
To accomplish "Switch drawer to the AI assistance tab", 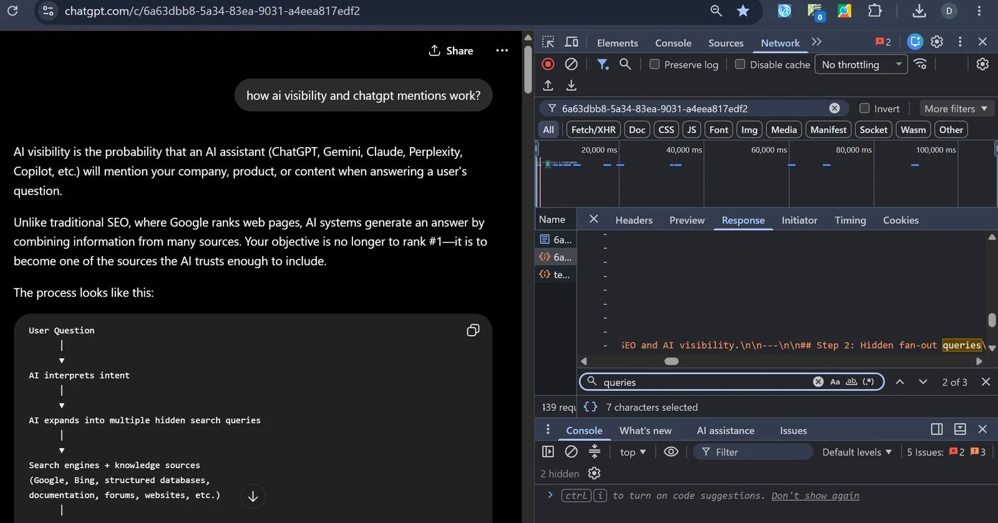I will pyautogui.click(x=725, y=431).
